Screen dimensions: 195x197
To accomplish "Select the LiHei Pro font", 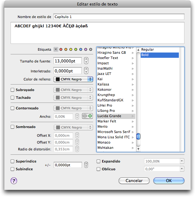I will (116, 105).
